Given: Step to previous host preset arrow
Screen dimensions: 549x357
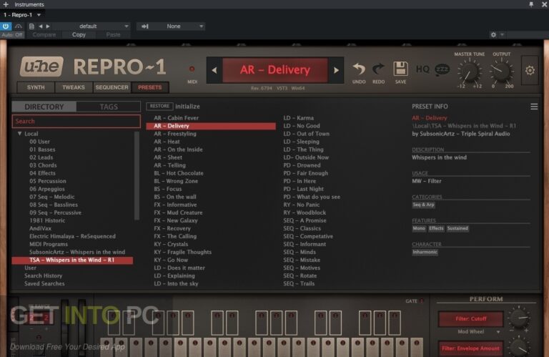Looking at the screenshot, I should pos(41,26).
